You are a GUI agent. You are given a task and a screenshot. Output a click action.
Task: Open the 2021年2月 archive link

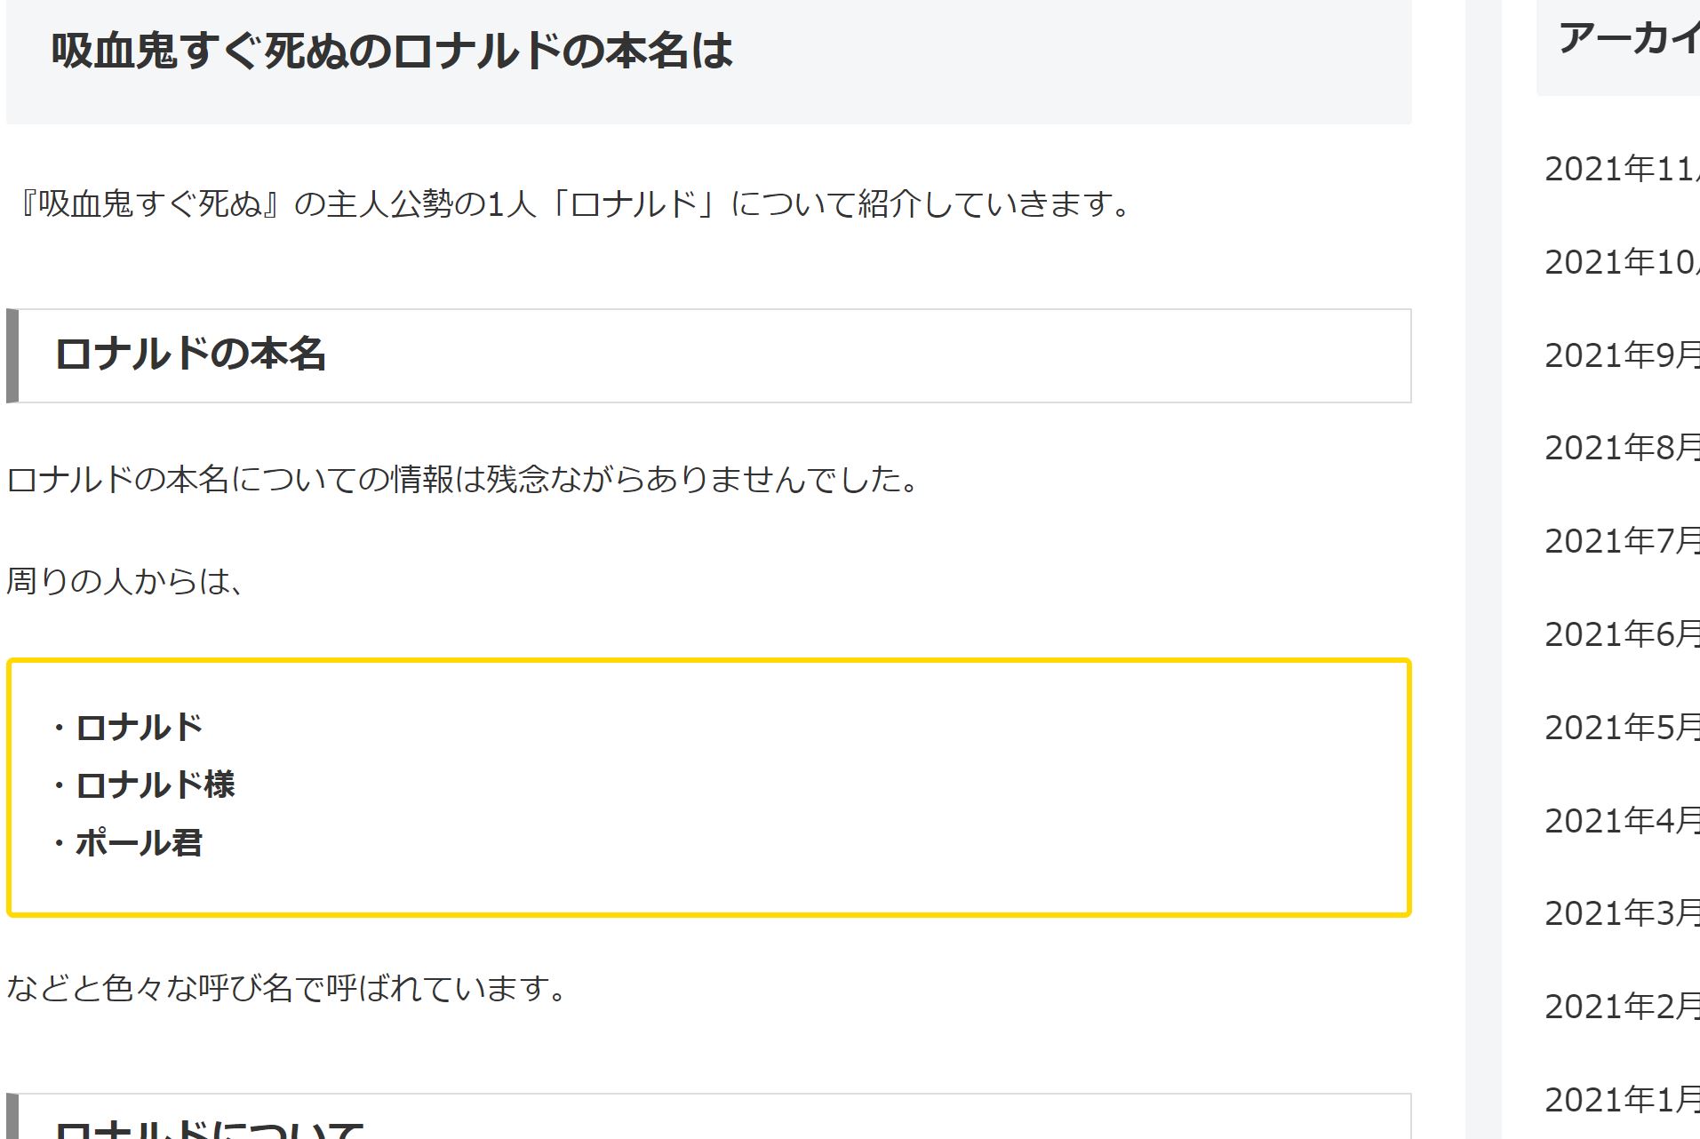click(x=1622, y=1007)
